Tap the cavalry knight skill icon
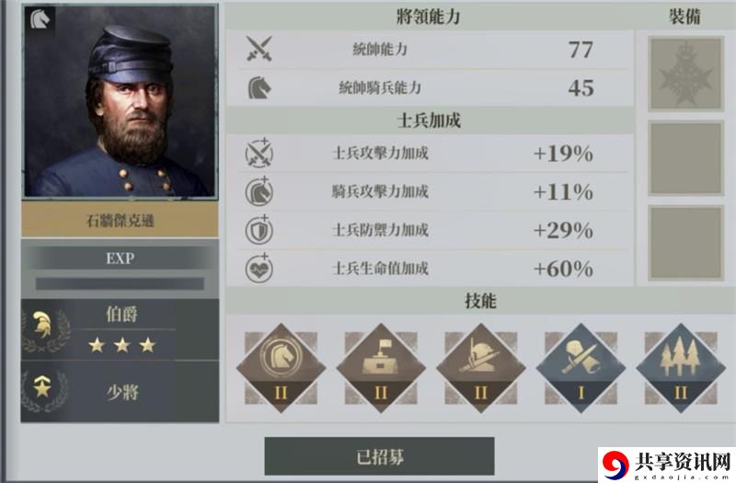Viewport: 736px width, 483px height. tap(281, 369)
